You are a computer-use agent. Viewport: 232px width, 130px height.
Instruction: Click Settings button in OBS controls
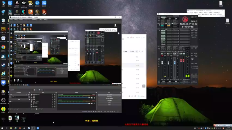pyautogui.click(x=110, y=103)
